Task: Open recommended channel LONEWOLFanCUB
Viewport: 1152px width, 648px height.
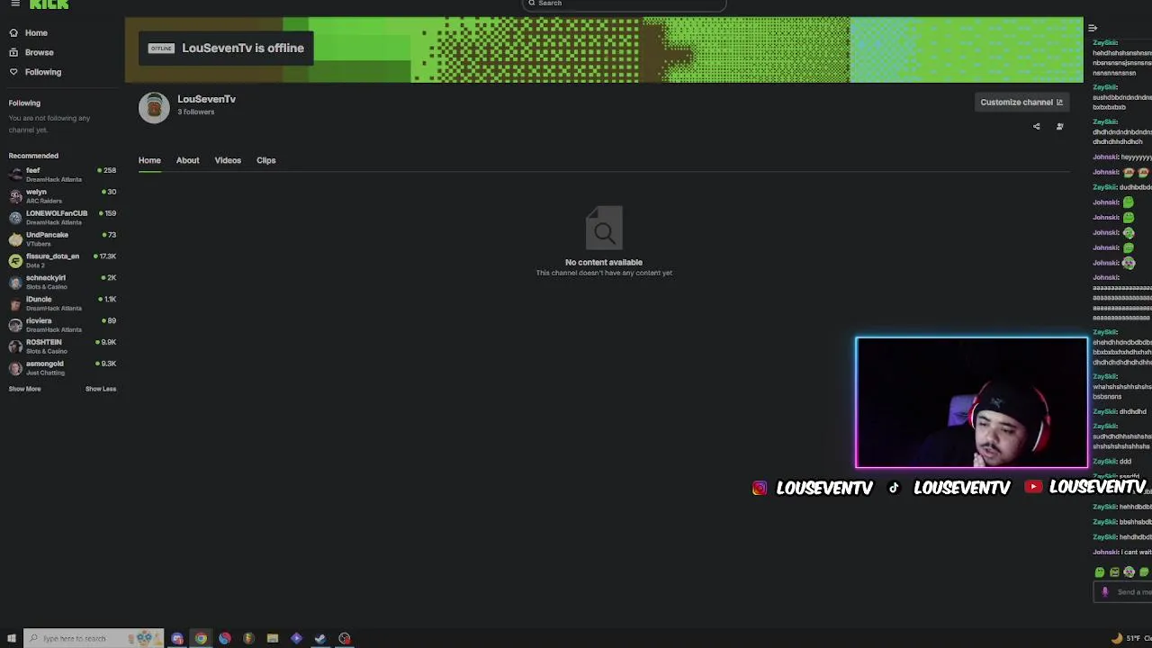Action: (62, 218)
